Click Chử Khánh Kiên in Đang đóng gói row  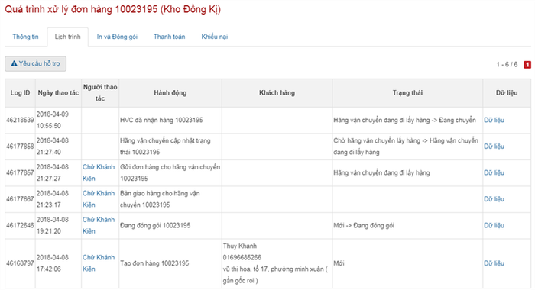point(99,225)
